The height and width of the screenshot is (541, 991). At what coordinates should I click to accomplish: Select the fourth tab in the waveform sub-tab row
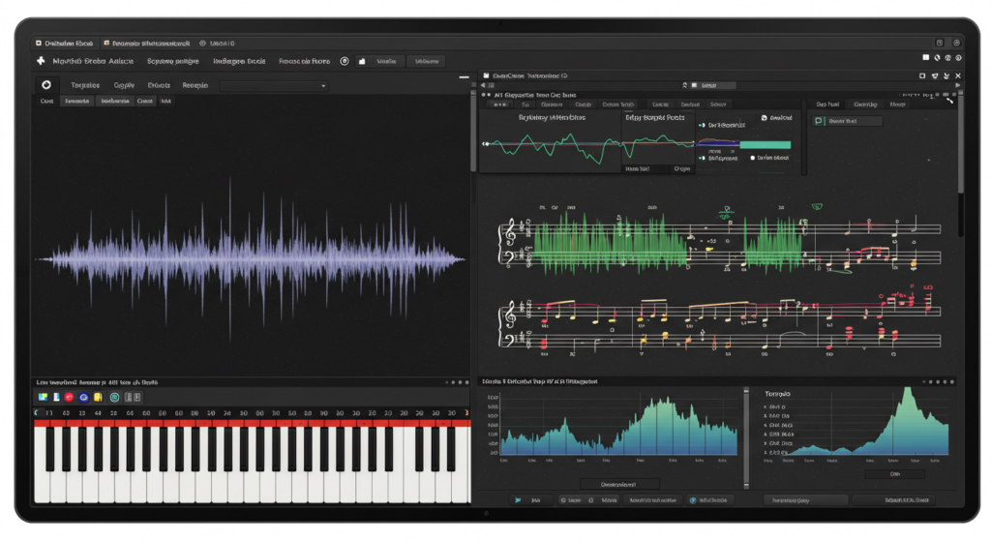(x=145, y=101)
